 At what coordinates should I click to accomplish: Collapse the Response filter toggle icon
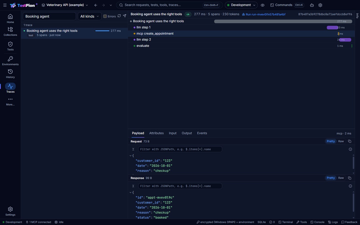(x=133, y=186)
